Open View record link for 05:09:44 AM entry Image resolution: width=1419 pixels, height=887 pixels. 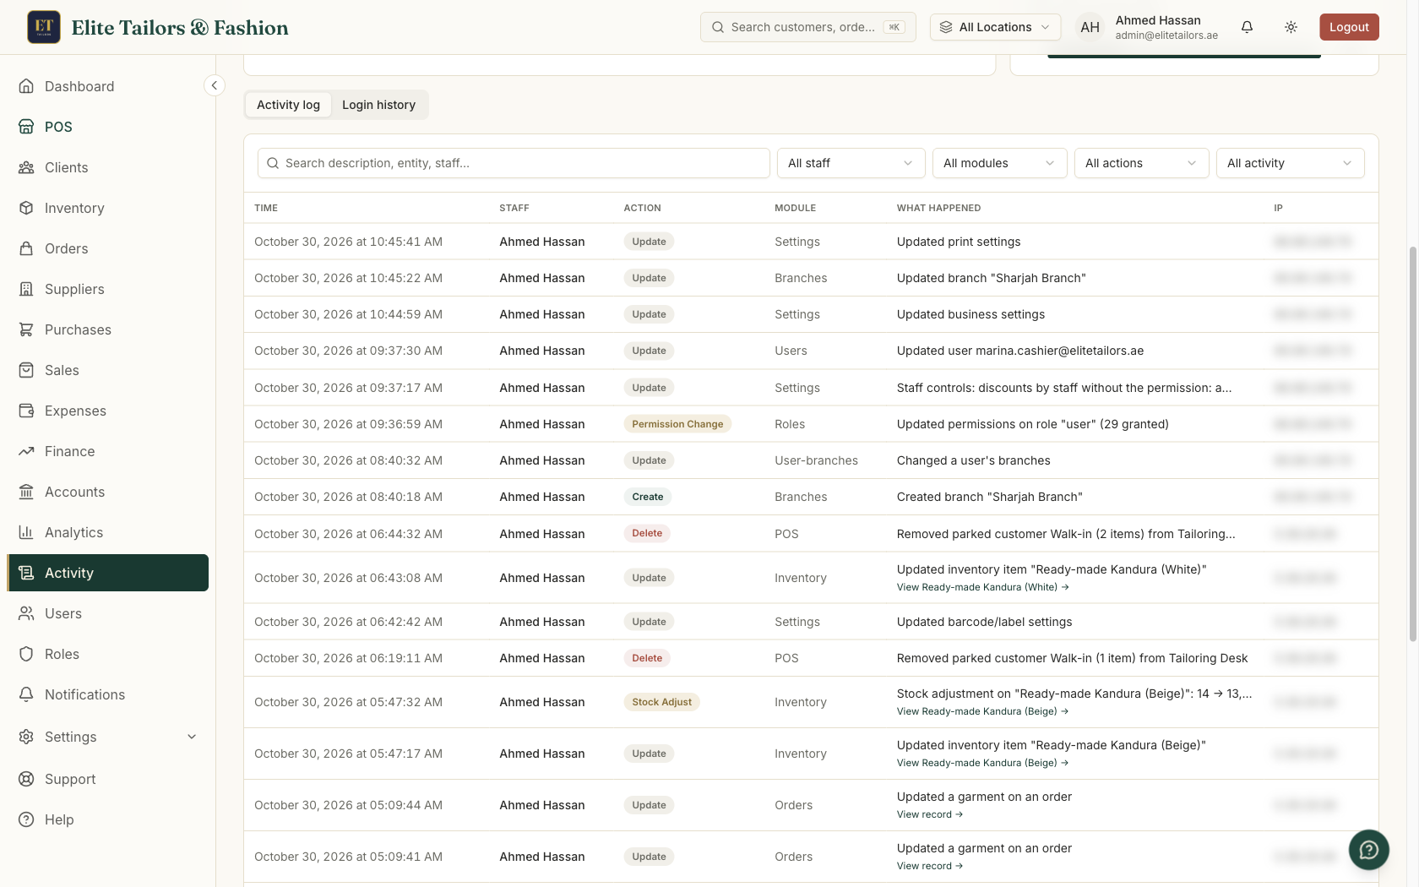point(930,814)
